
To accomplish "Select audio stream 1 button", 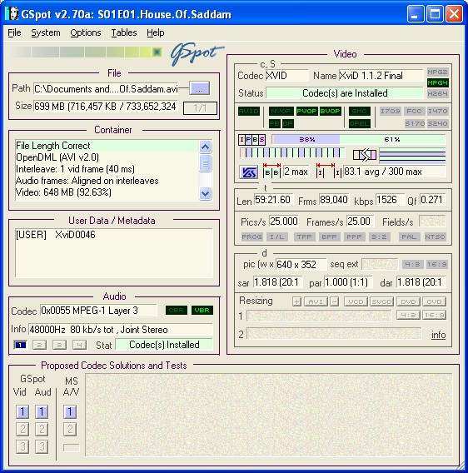I will (x=20, y=345).
